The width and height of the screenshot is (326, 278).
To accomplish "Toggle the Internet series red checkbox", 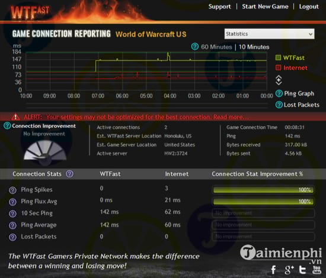I will 278,67.
